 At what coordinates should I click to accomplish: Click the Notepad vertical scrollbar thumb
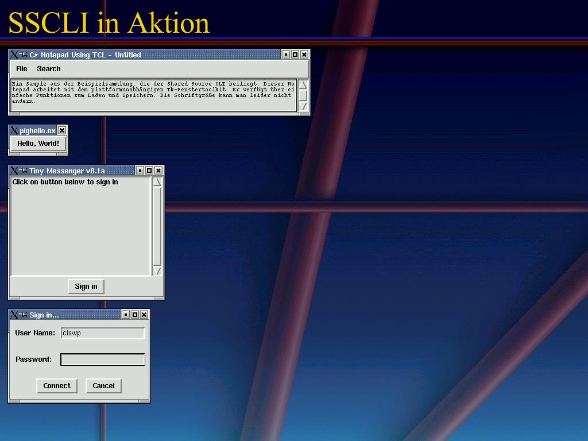(x=303, y=95)
